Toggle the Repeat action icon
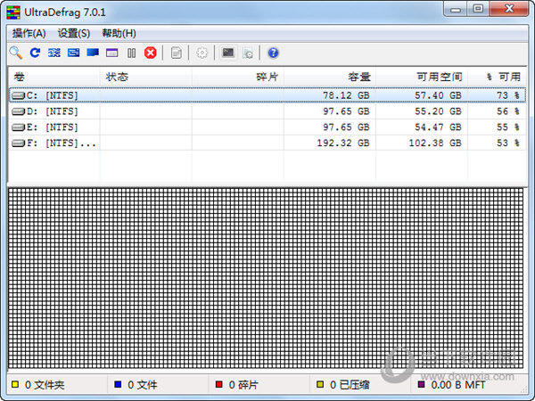Screen dimensions: 535x401 click(x=35, y=53)
